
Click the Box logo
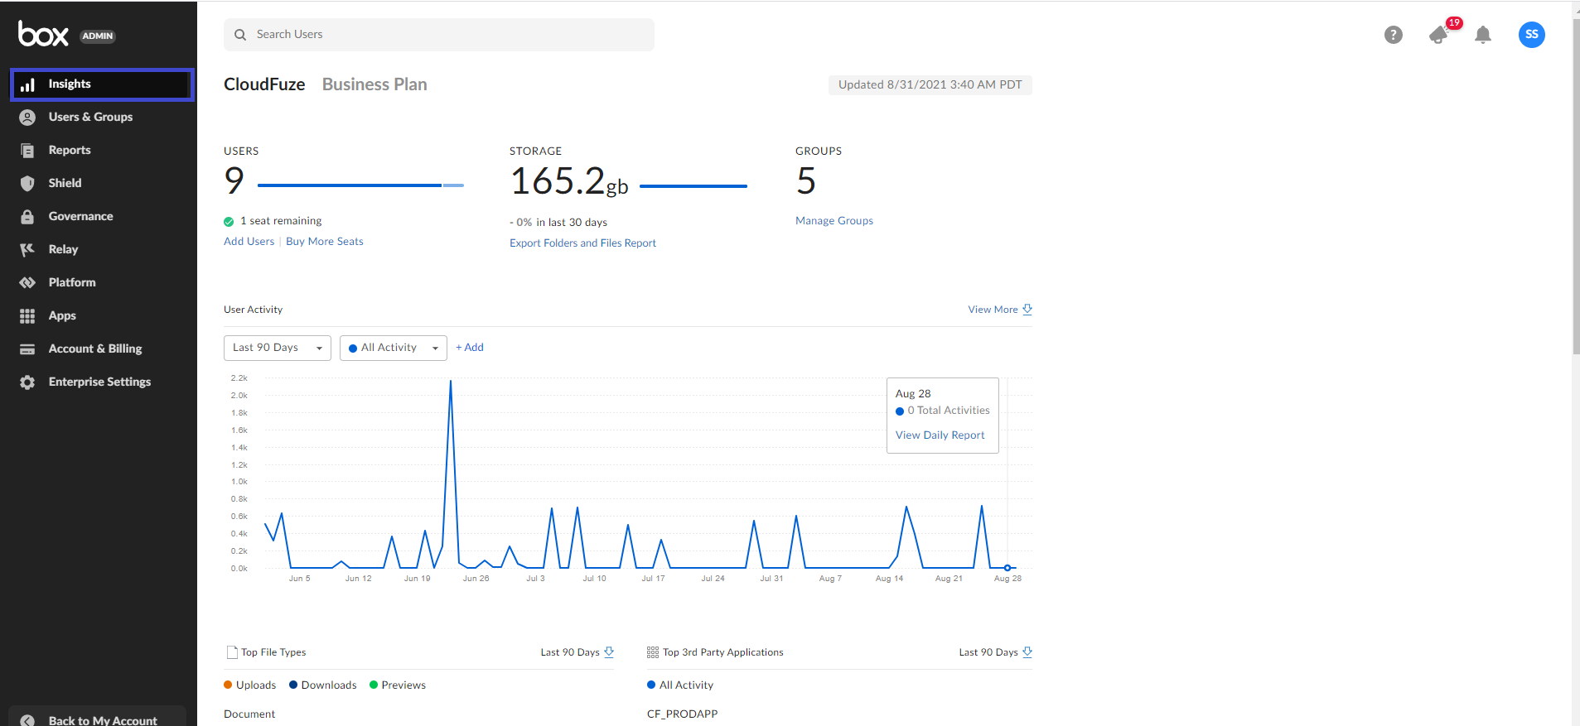43,34
